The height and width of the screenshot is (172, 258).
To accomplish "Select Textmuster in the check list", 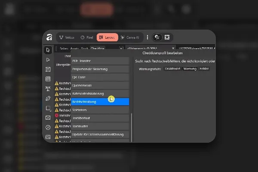I will pyautogui.click(x=100, y=126).
